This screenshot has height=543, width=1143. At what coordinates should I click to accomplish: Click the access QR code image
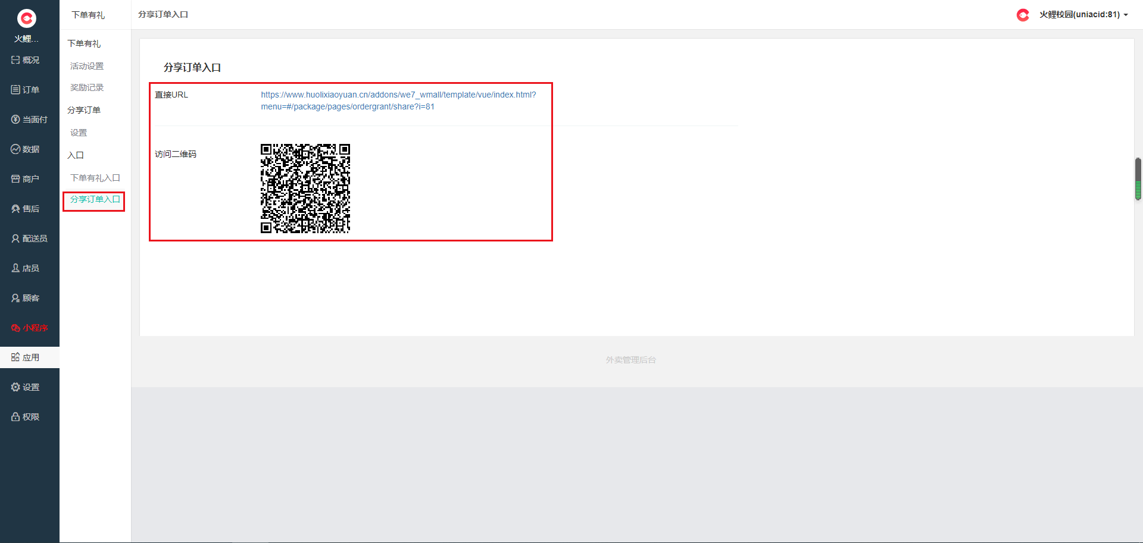pos(305,189)
